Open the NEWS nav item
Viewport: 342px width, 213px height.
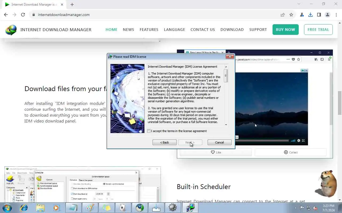pyautogui.click(x=129, y=30)
